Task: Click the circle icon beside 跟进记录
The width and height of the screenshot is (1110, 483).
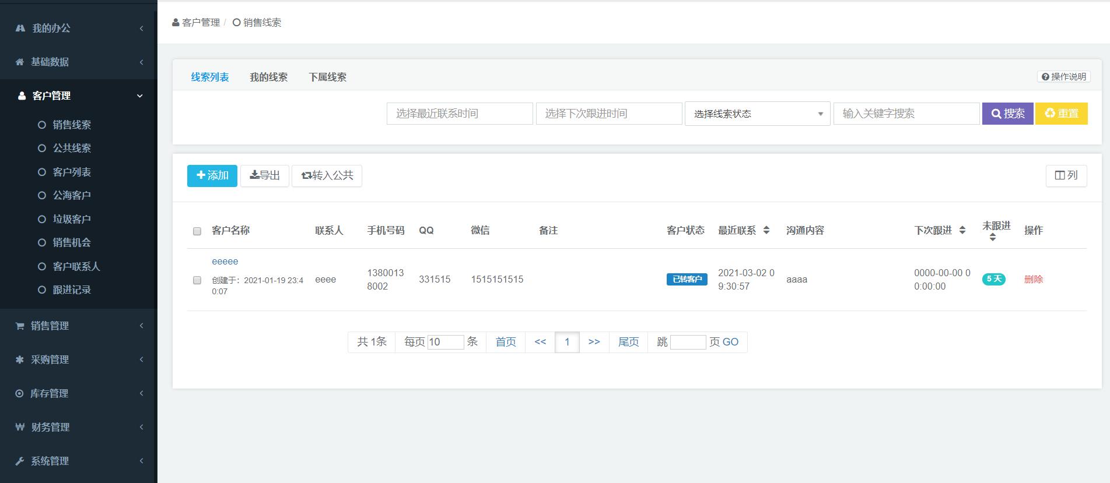Action: point(42,290)
